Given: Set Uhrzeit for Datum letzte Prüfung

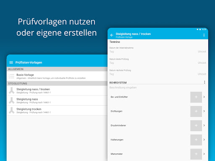Looking at the screenshot, I should click(202, 63).
